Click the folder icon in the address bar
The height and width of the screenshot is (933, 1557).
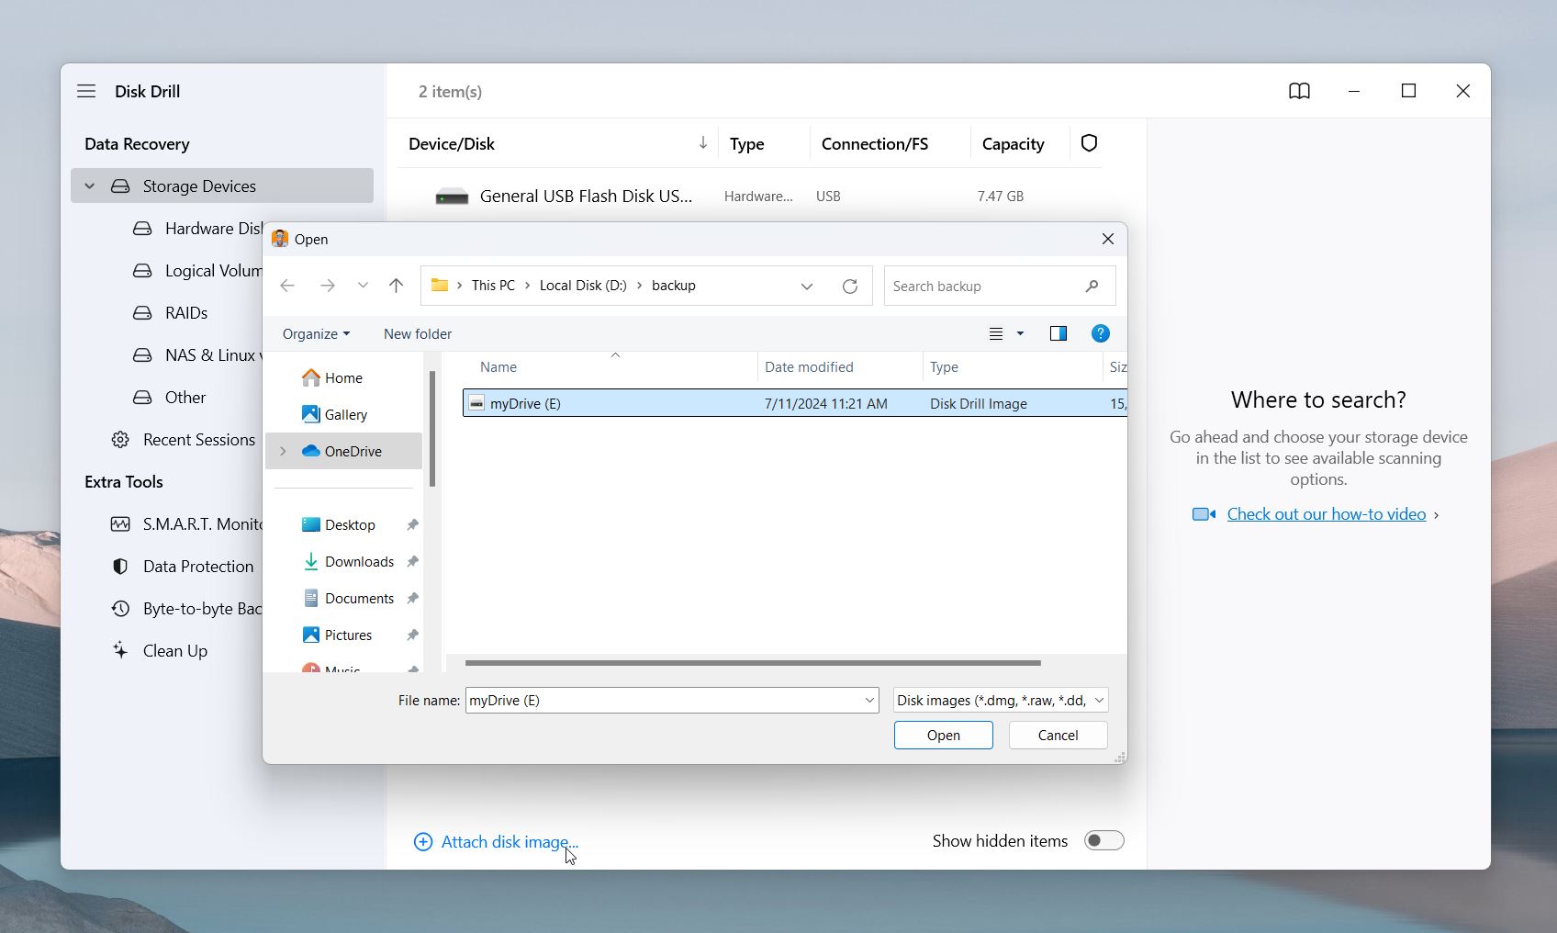(x=440, y=286)
